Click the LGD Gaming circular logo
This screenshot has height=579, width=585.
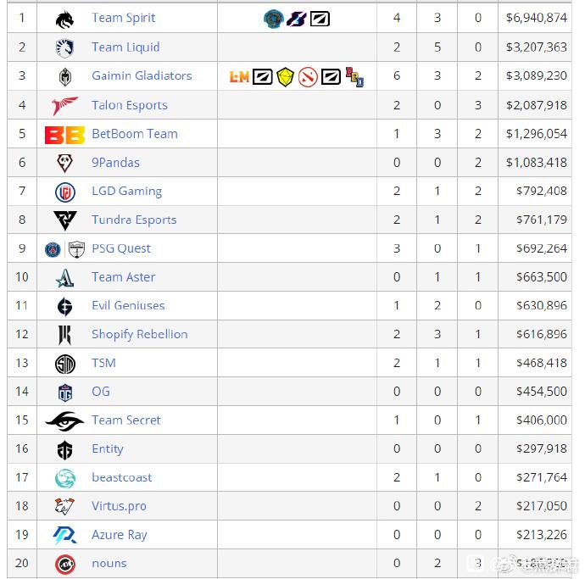point(65,192)
